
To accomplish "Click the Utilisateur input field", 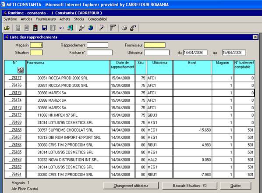I will tap(157, 53).
